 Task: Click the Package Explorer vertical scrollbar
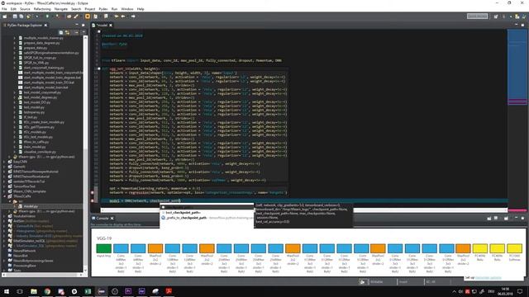tap(85, 153)
